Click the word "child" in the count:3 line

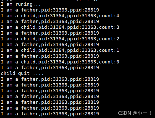28,27
